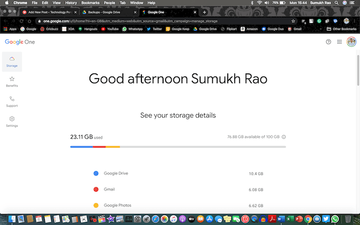Open the Twitter bookmark
The image size is (360, 225).
tap(154, 29)
